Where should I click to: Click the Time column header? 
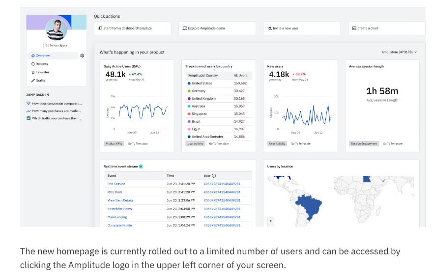point(170,176)
